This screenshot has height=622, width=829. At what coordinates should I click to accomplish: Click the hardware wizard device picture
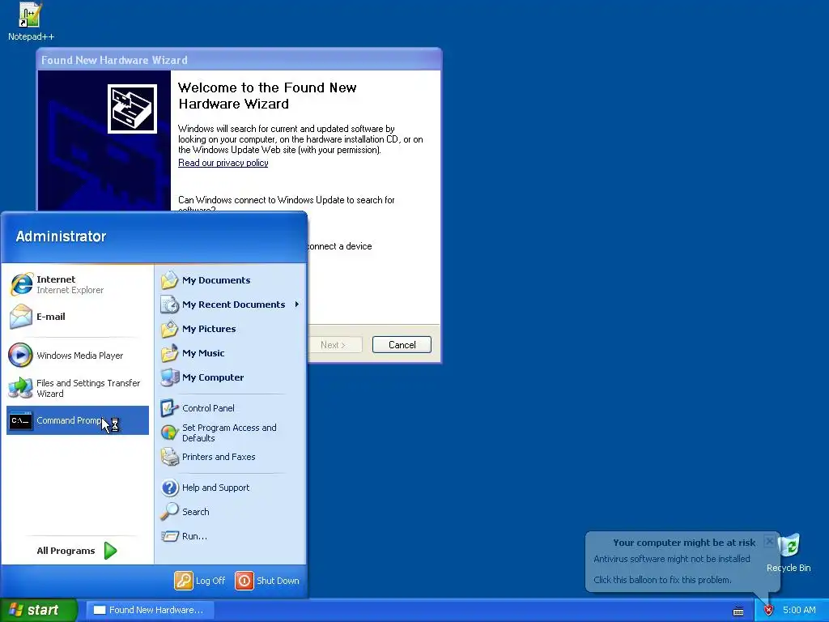coord(132,109)
